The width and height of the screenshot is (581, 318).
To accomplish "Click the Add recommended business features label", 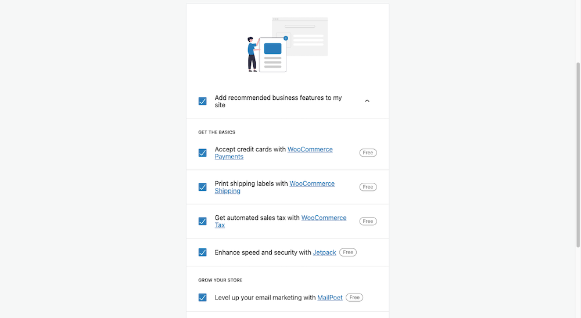I will click(278, 101).
